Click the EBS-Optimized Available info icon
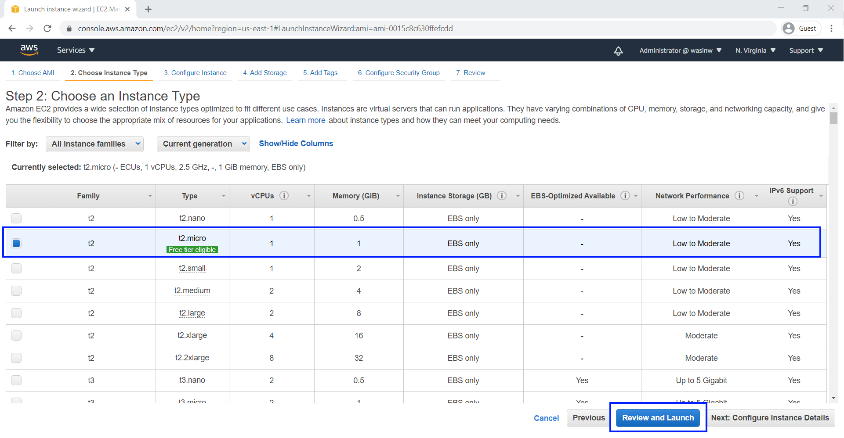Image resolution: width=844 pixels, height=438 pixels. click(x=625, y=196)
